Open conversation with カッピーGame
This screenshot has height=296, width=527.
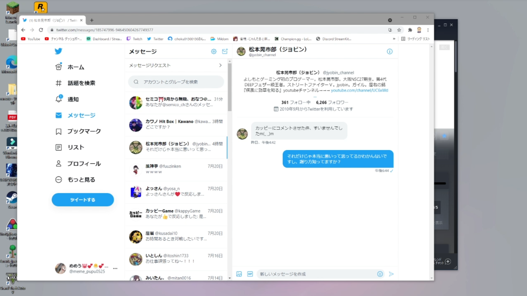[176, 215]
